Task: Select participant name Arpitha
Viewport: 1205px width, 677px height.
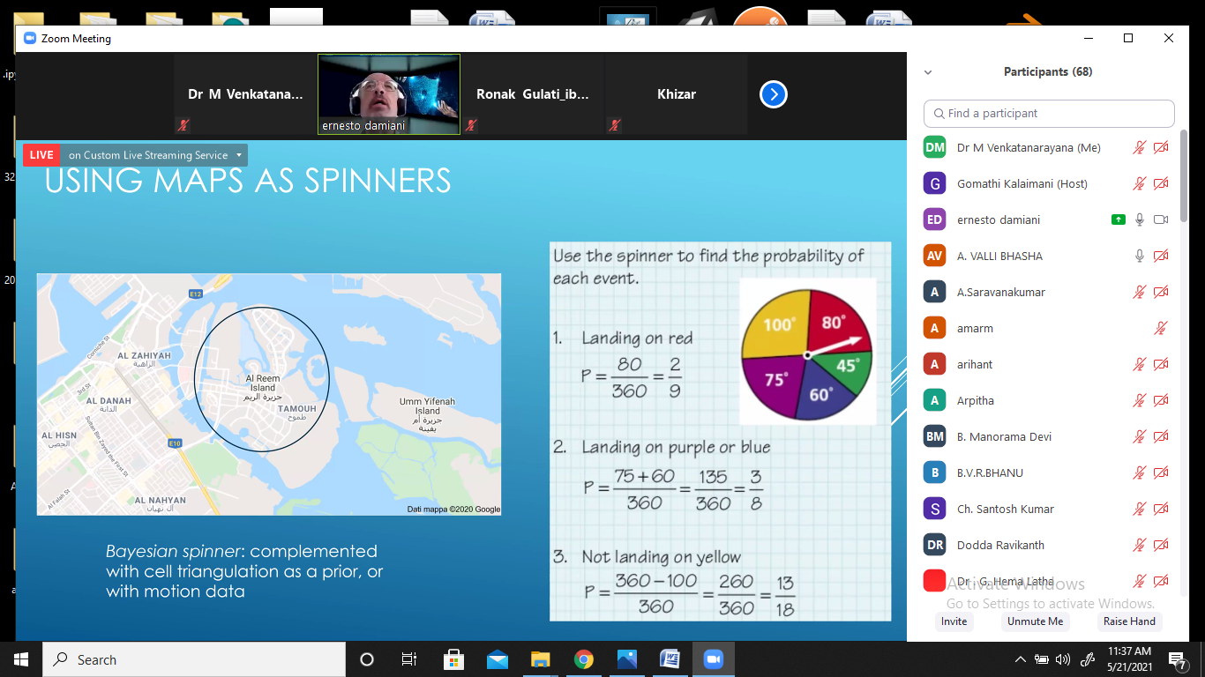Action: coord(975,401)
